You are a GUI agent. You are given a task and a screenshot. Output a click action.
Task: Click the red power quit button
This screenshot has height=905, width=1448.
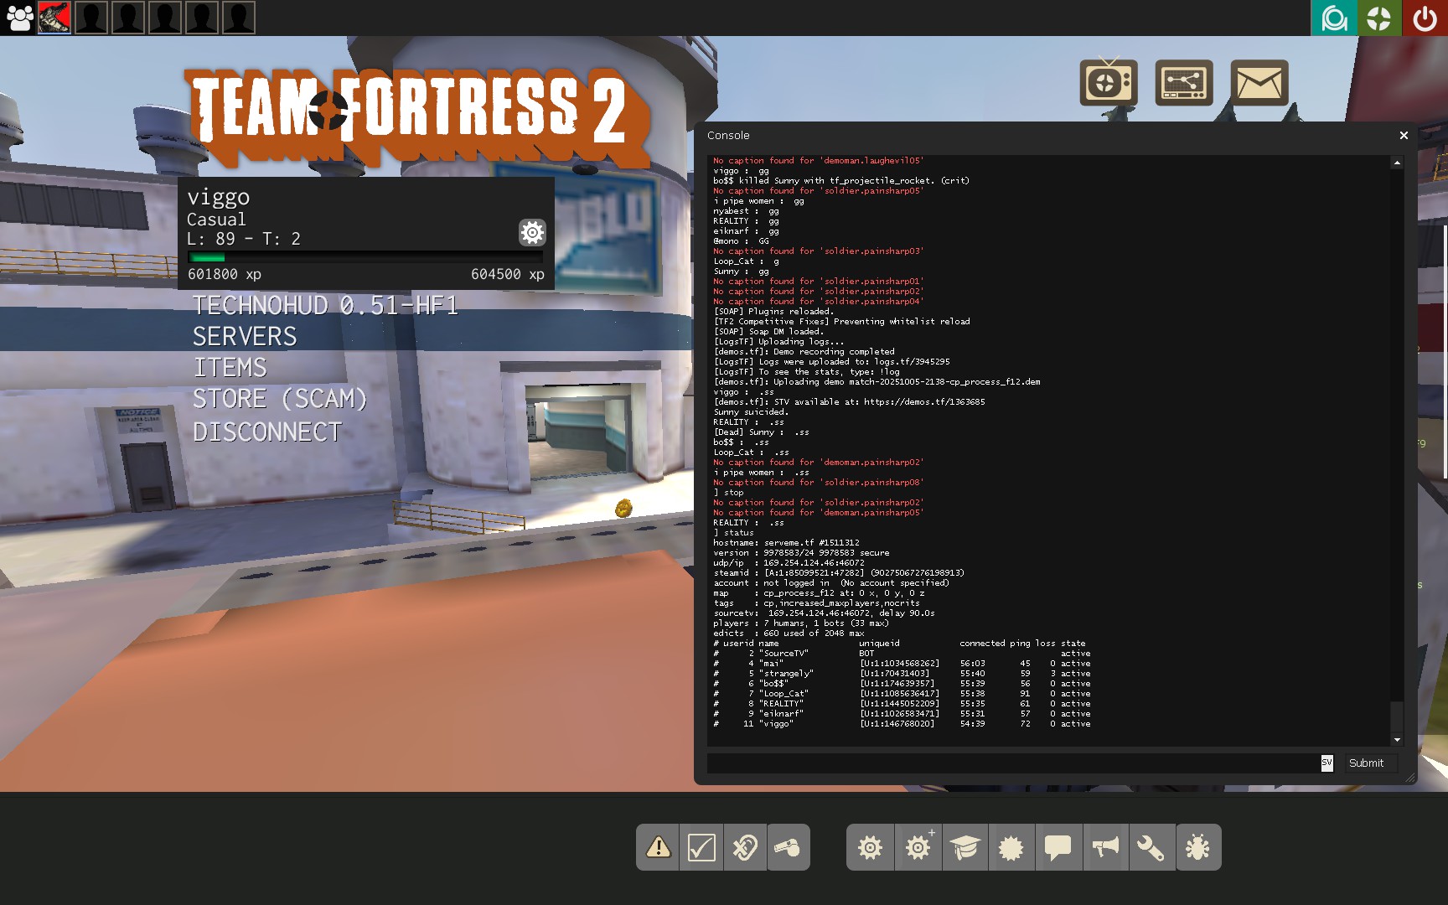coord(1425,18)
